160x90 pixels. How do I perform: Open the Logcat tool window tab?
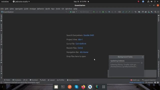[51, 80]
